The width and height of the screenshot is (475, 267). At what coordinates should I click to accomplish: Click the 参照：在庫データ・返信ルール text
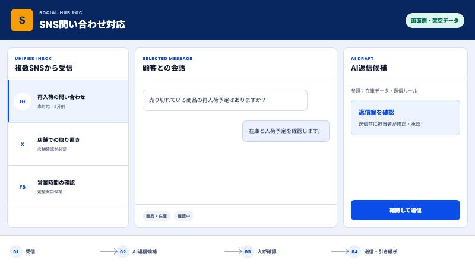click(384, 91)
